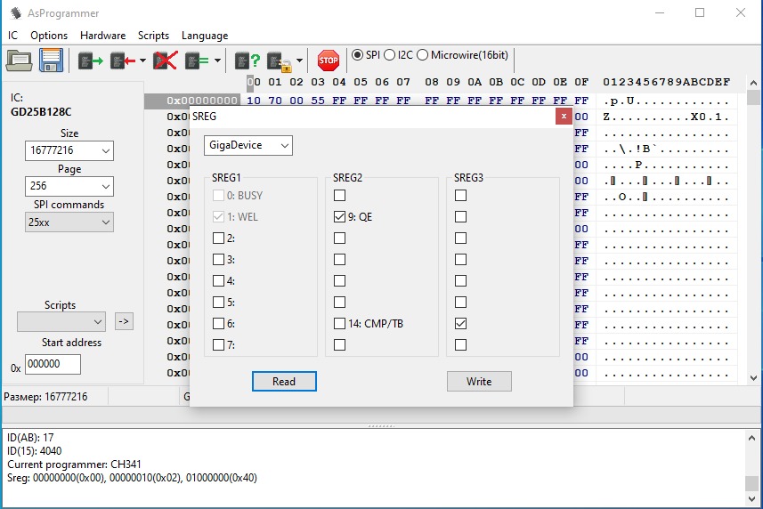Select hex byte 70 in first row
Image resolution: width=763 pixels, height=509 pixels.
(x=275, y=101)
